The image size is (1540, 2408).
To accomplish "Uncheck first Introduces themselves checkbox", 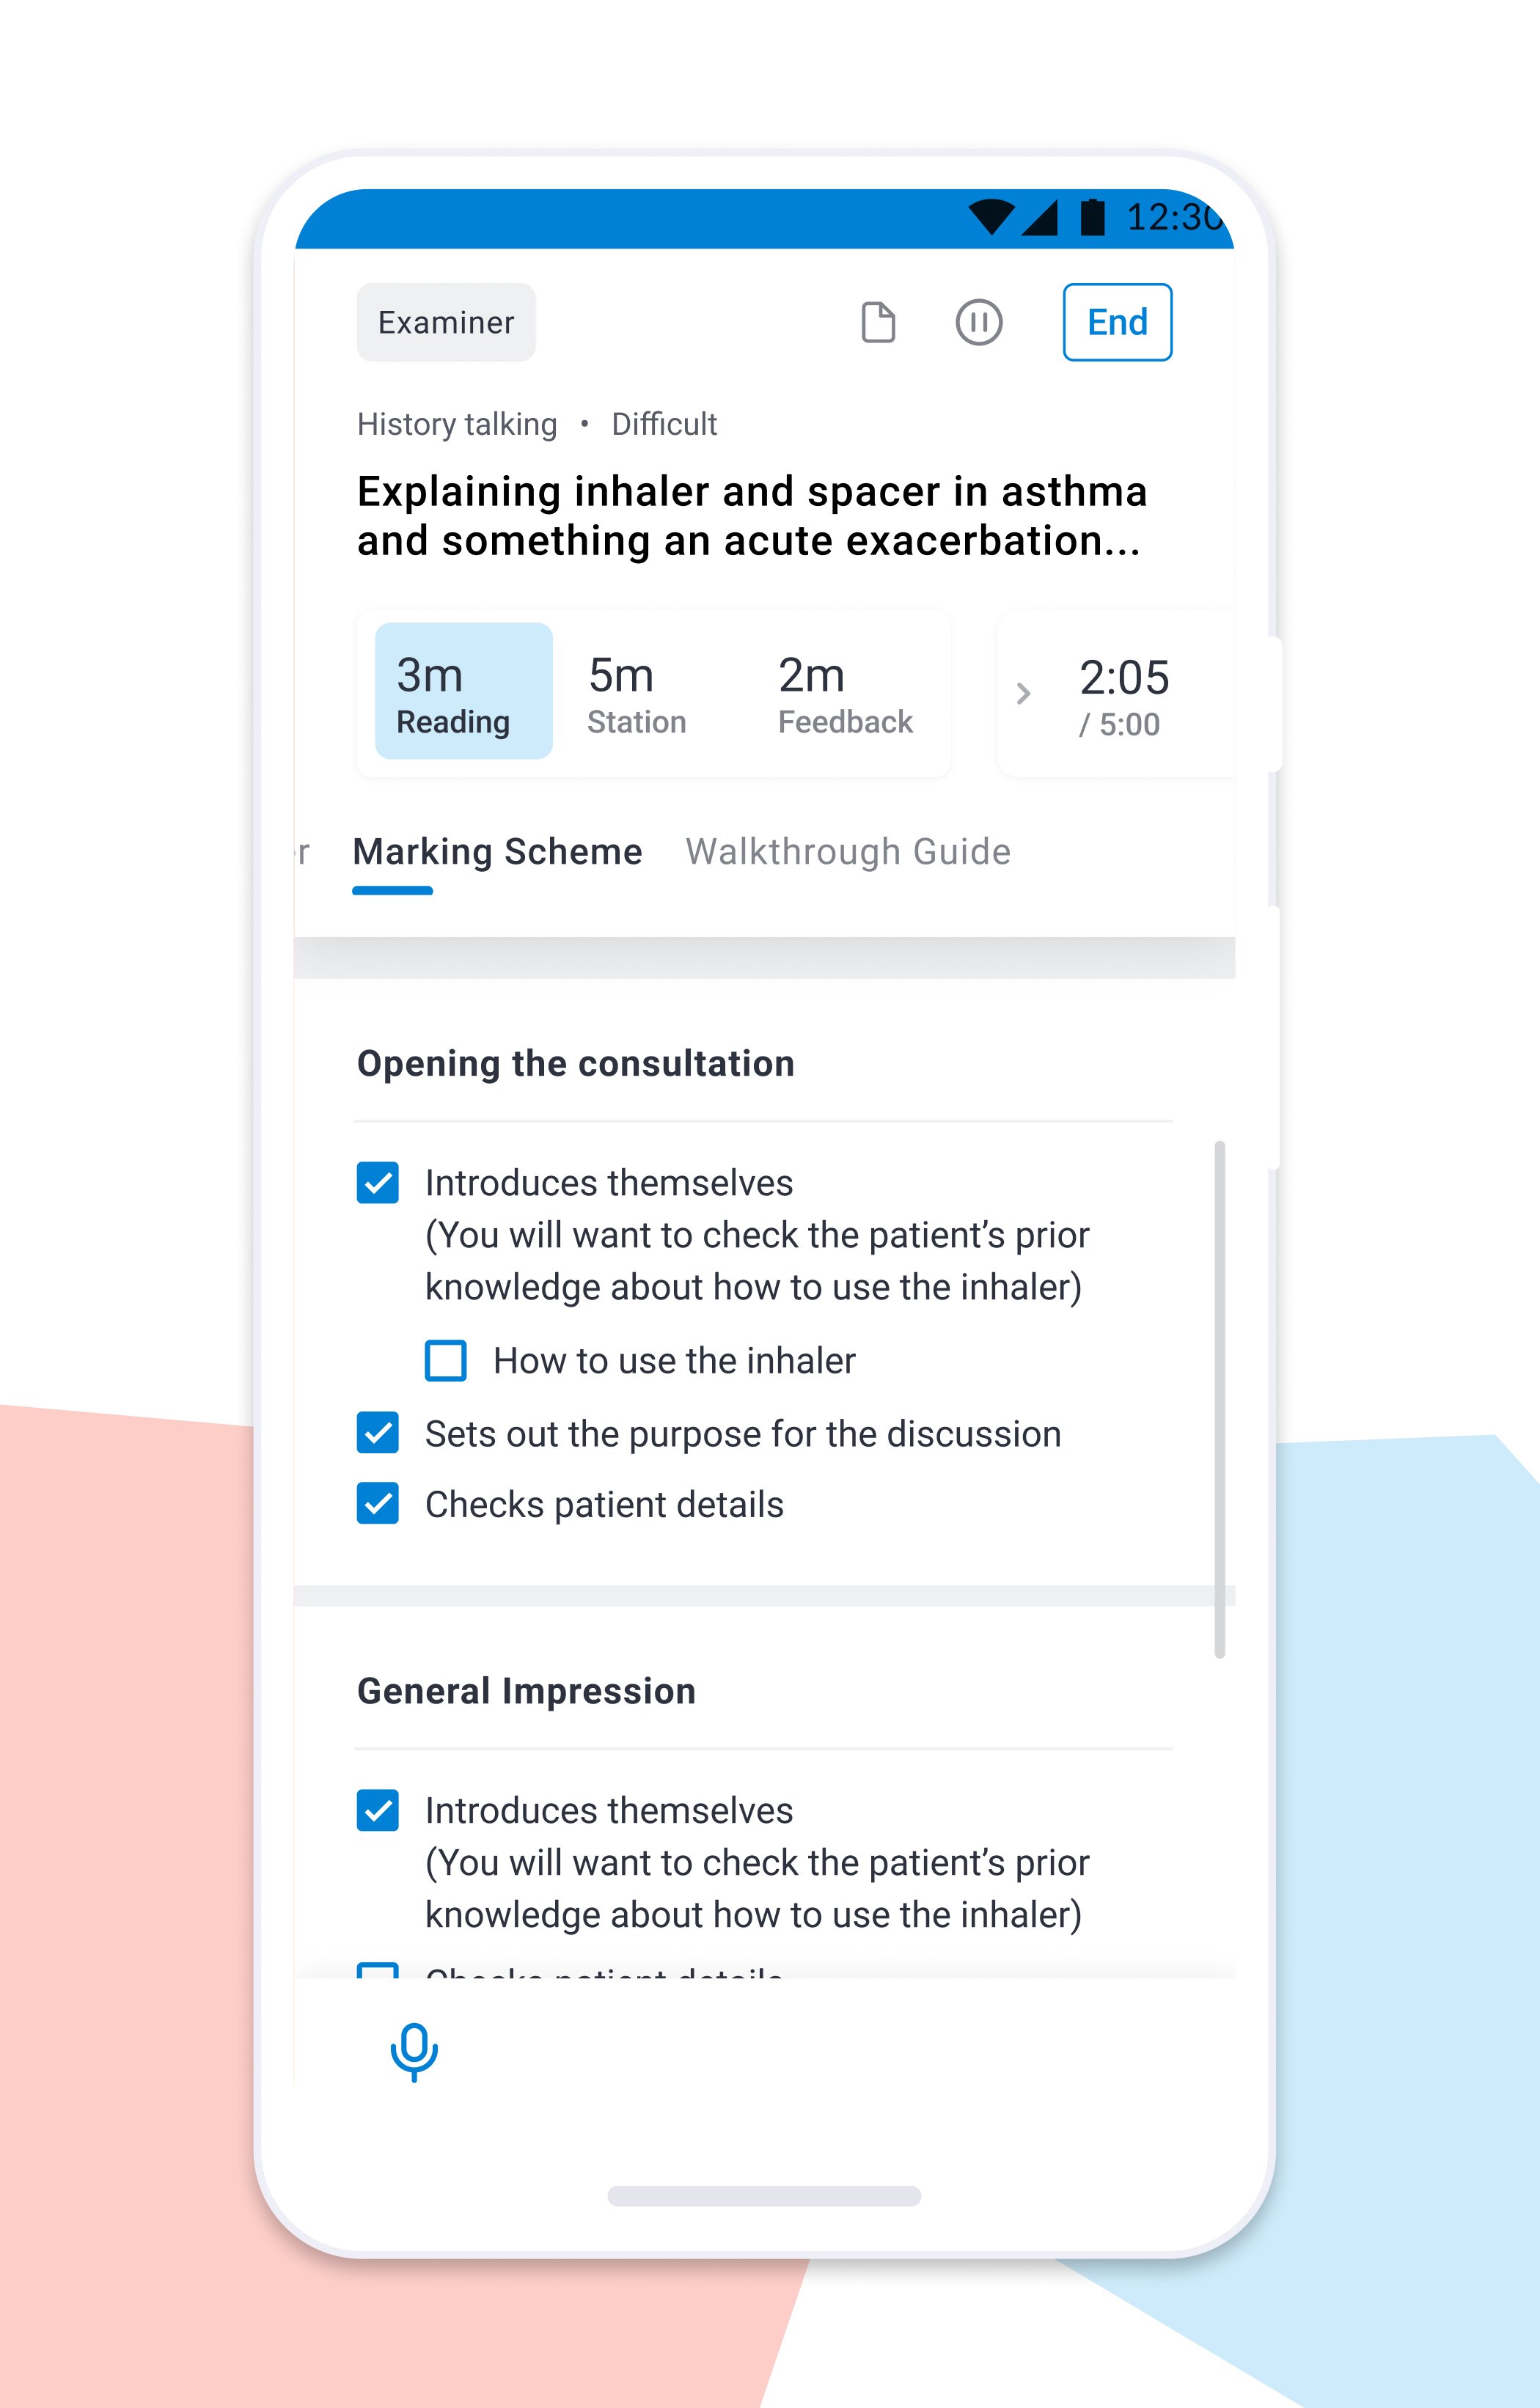I will point(378,1183).
